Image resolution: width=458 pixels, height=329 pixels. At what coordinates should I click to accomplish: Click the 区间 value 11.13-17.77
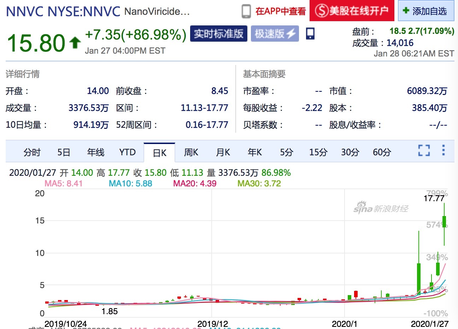click(205, 108)
